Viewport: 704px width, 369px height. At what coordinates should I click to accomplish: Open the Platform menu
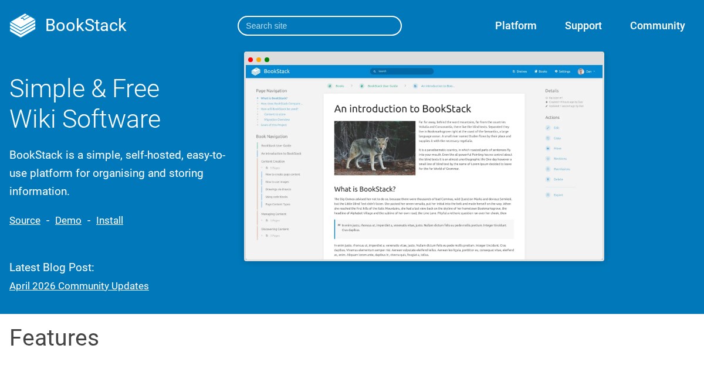point(516,26)
